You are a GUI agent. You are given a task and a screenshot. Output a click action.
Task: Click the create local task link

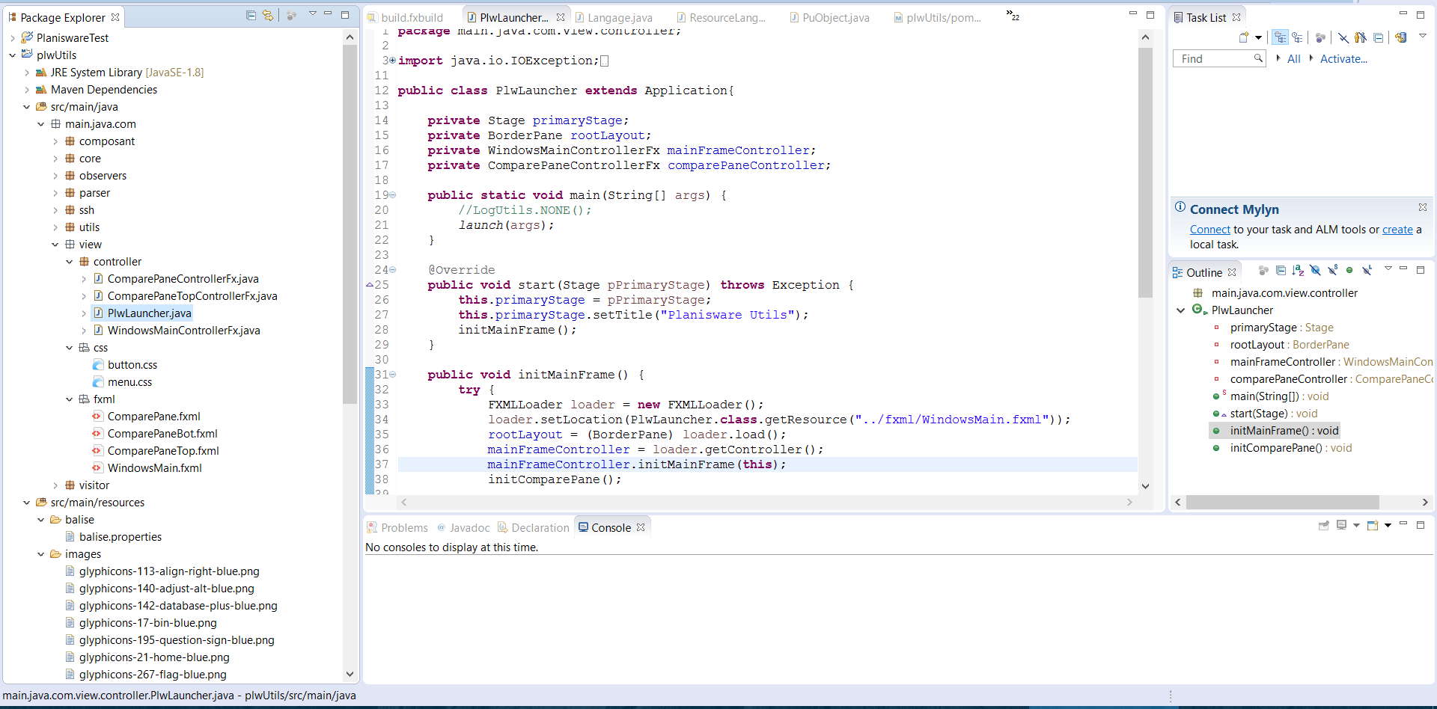click(1397, 230)
